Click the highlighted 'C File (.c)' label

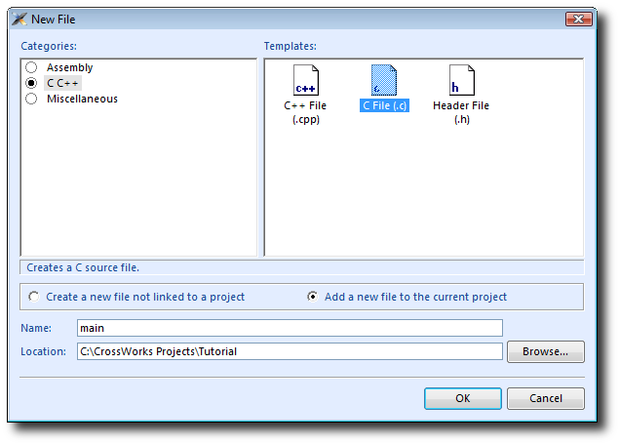point(384,105)
